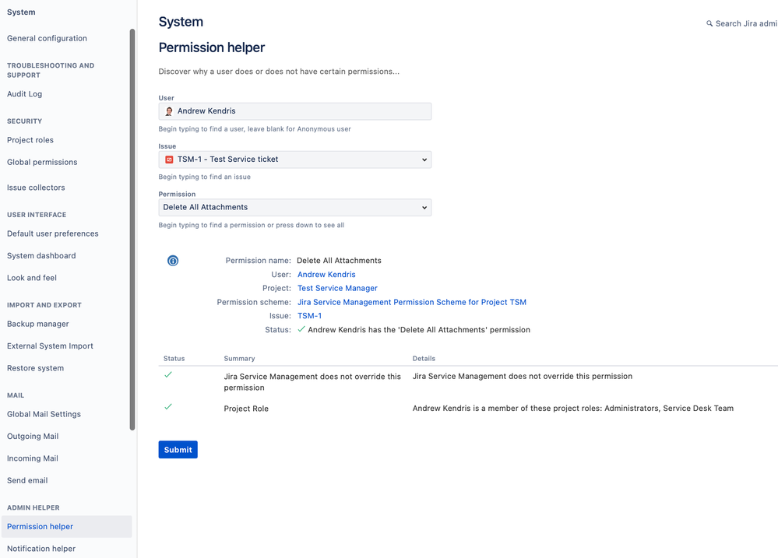This screenshot has height=558, width=778.
Task: Open Global Mail Settings in sidebar
Action: point(44,414)
